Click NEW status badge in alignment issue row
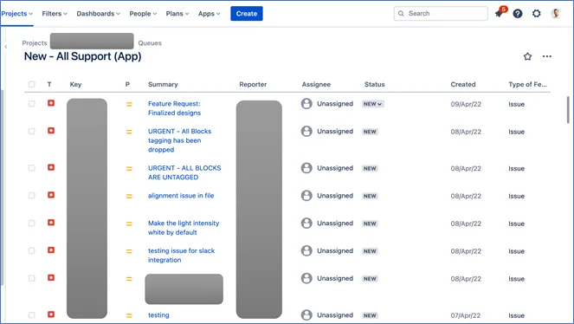This screenshot has width=574, height=324. [370, 196]
